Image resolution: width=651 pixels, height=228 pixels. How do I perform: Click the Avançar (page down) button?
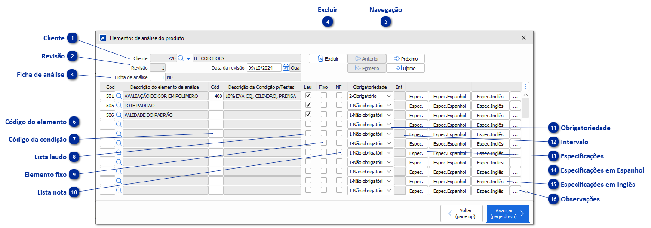tap(508, 213)
